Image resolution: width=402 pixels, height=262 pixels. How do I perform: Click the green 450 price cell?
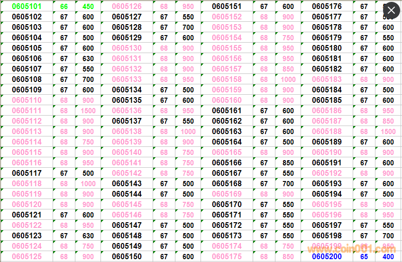pyautogui.click(x=88, y=7)
